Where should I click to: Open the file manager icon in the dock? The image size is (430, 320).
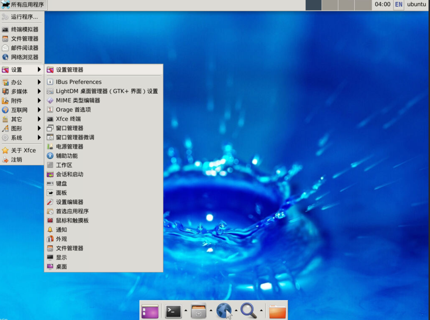pyautogui.click(x=199, y=311)
